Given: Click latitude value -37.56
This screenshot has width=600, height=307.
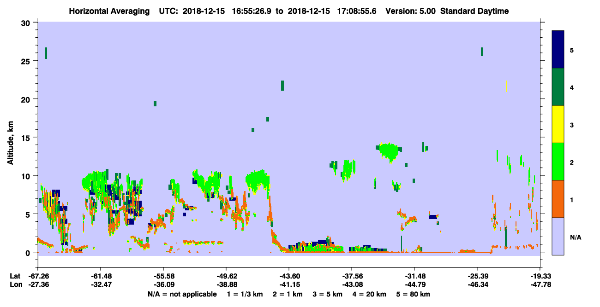Looking at the screenshot, I should pos(352,276).
